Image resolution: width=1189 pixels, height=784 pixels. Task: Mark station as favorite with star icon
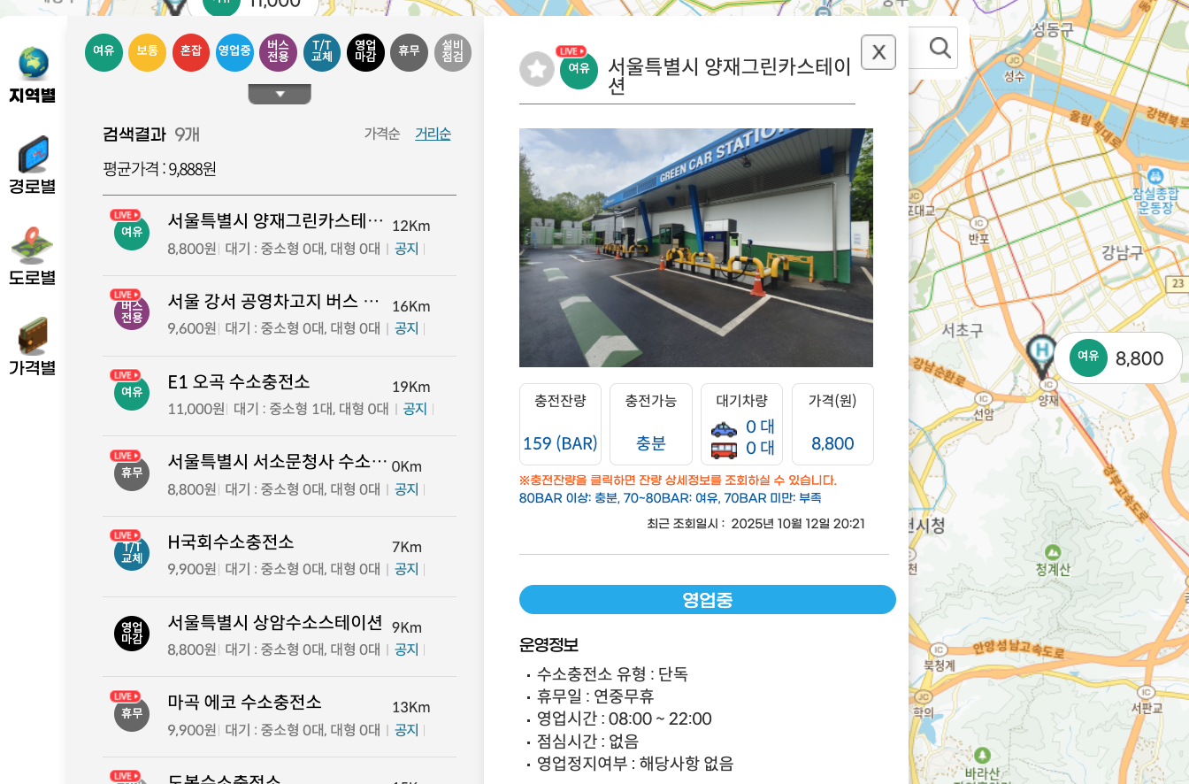[536, 69]
